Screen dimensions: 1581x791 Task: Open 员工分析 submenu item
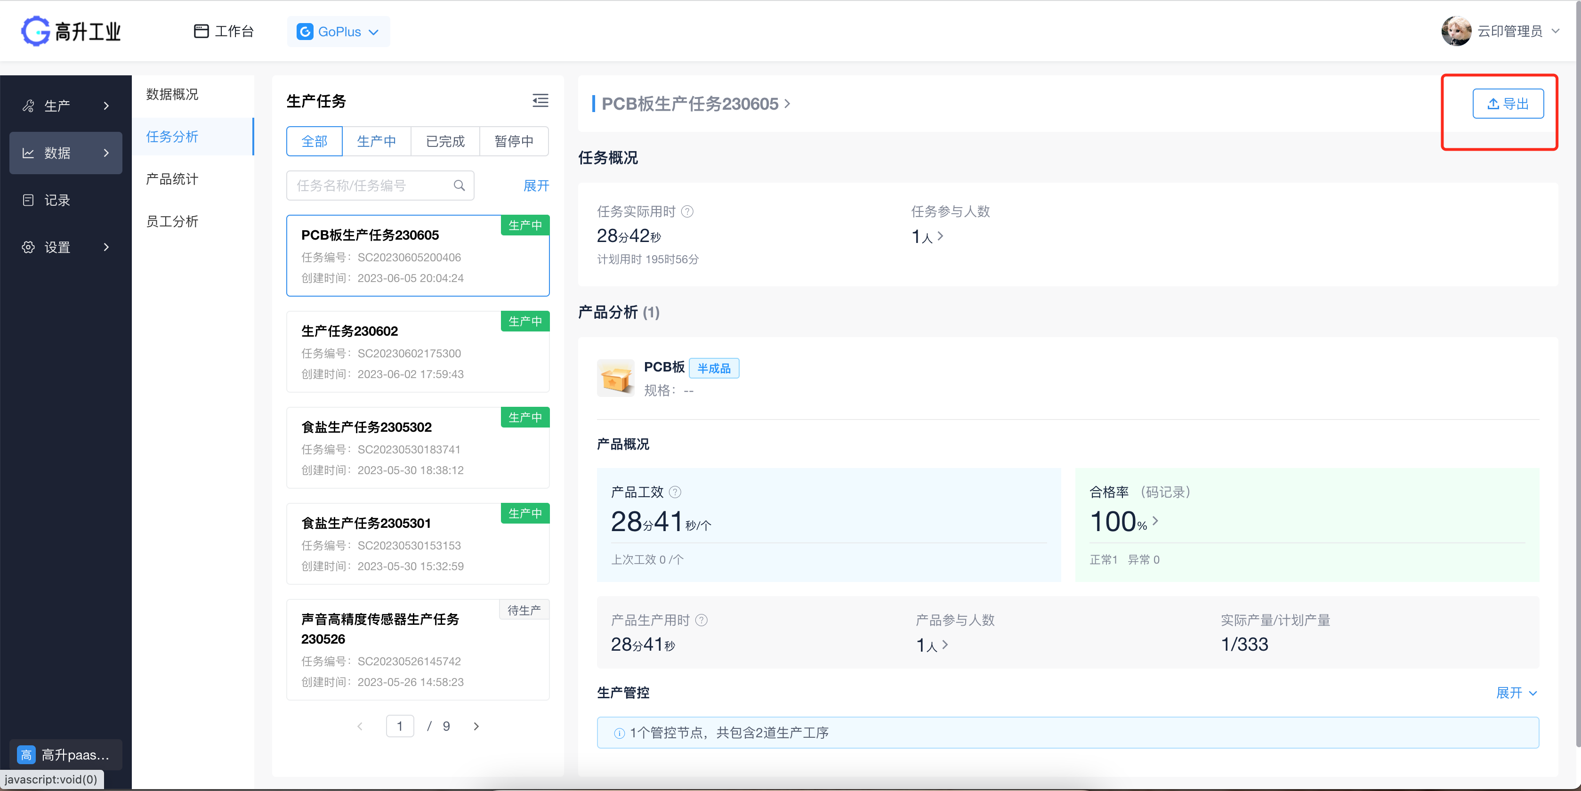point(193,221)
